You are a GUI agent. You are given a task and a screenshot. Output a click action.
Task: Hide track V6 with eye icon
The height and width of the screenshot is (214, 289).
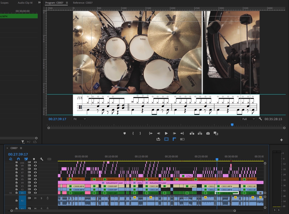pyautogui.click(x=35, y=176)
